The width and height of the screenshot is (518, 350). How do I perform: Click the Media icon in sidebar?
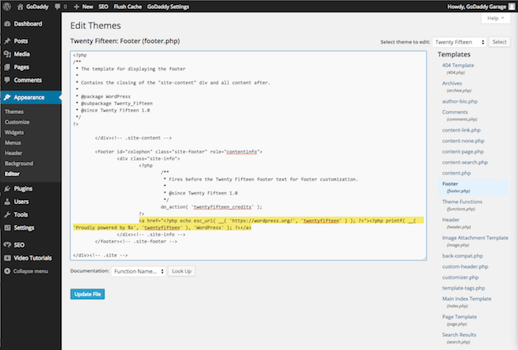[x=7, y=54]
